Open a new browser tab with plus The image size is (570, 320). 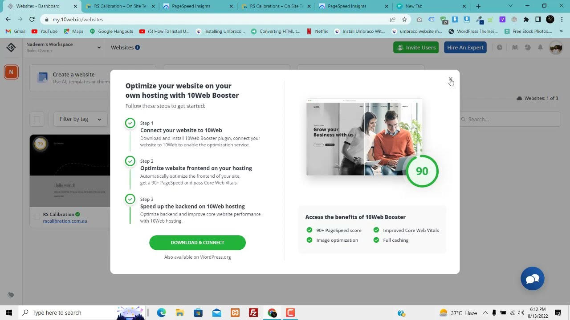(478, 6)
